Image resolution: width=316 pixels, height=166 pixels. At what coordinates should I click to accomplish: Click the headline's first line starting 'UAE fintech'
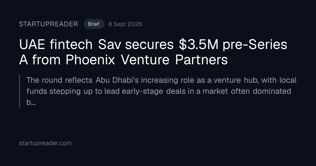pyautogui.click(x=153, y=45)
